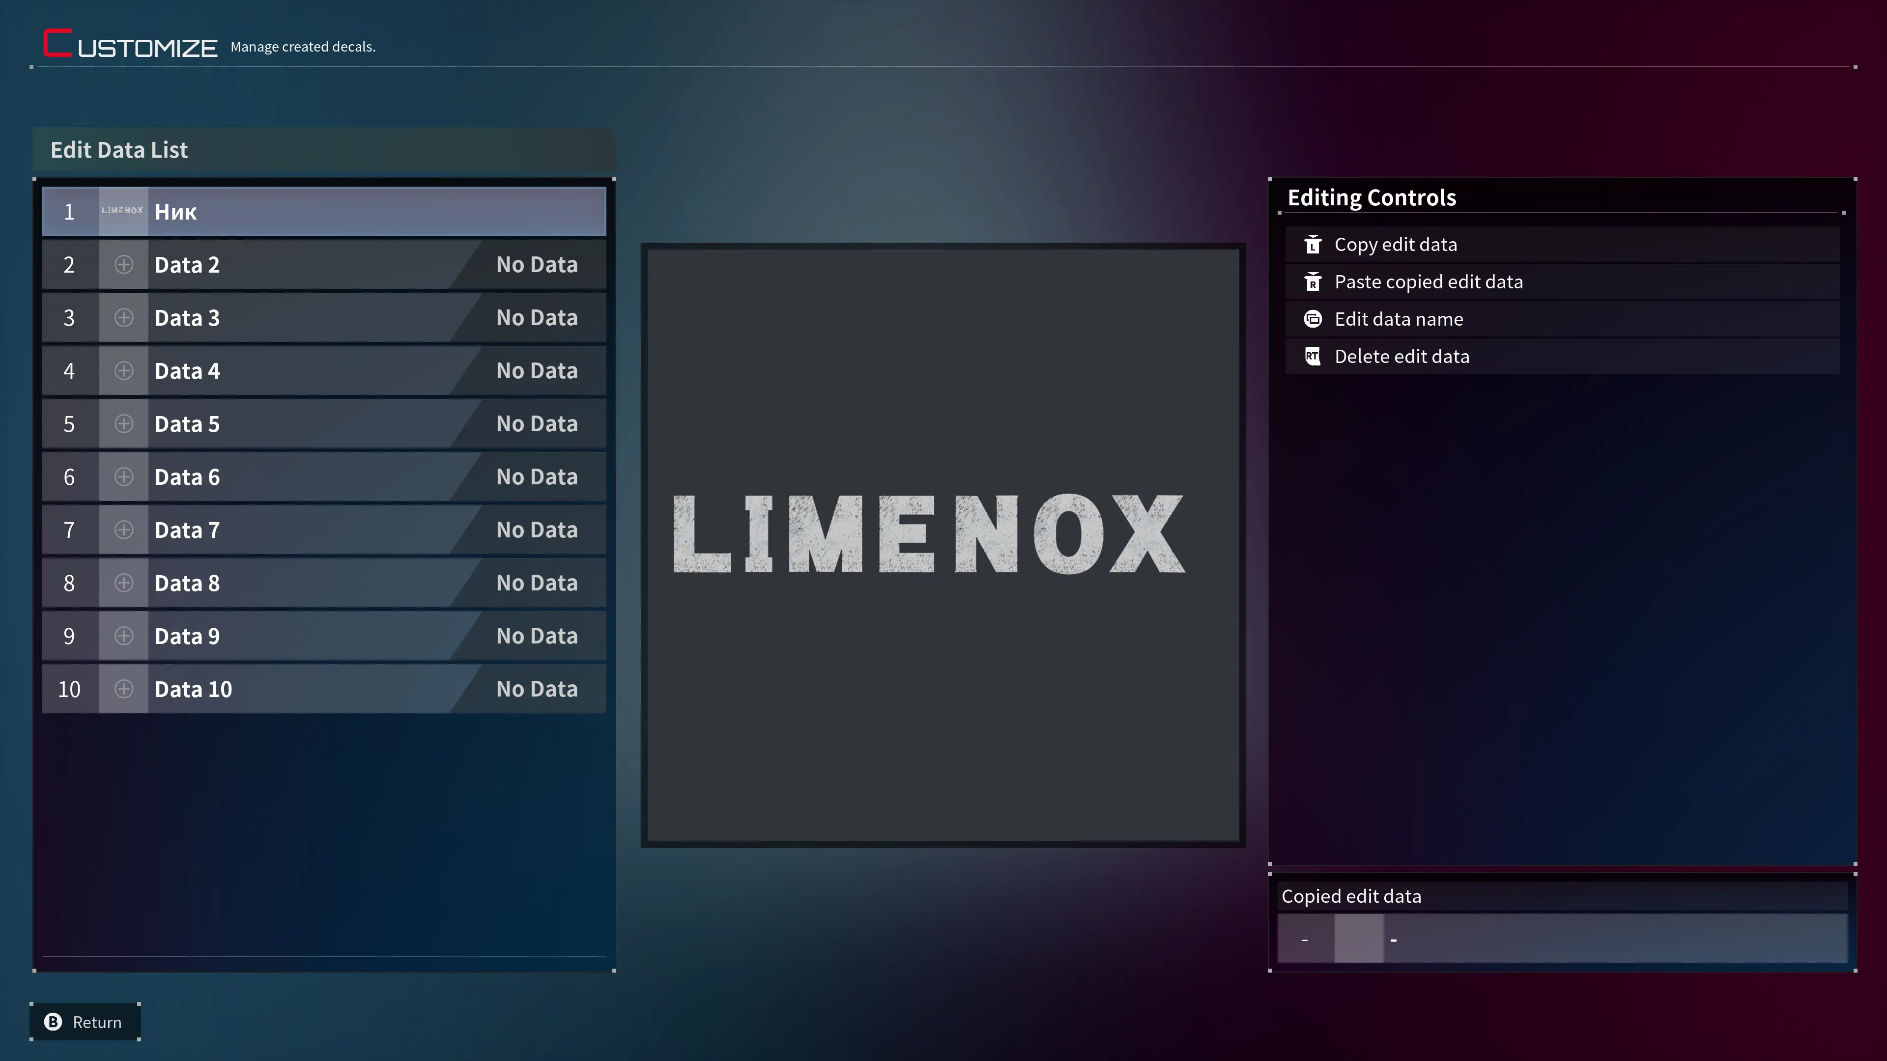Click the Return button
Viewport: 1887px width, 1061px height.
pyautogui.click(x=85, y=1022)
